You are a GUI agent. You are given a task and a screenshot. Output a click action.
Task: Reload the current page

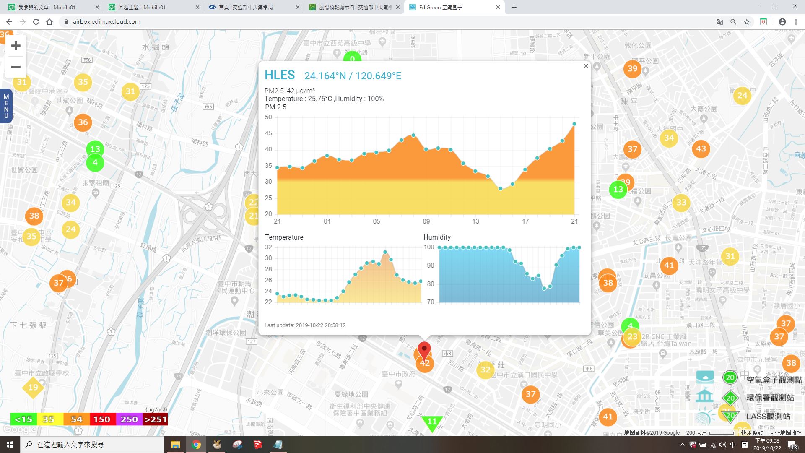(x=36, y=22)
